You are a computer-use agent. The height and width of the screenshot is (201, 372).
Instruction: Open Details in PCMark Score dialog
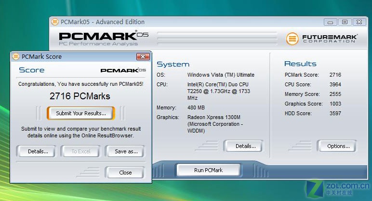[x=36, y=151]
